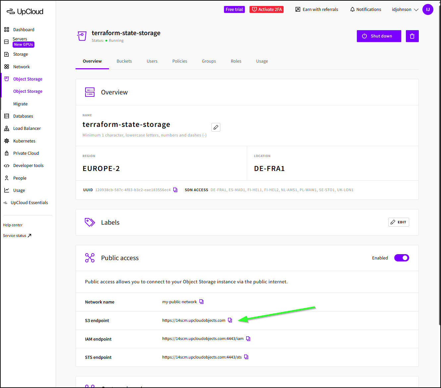Screen dimensions: 441x388
Task: Click the UpCloud logo
Action: (x=25, y=12)
